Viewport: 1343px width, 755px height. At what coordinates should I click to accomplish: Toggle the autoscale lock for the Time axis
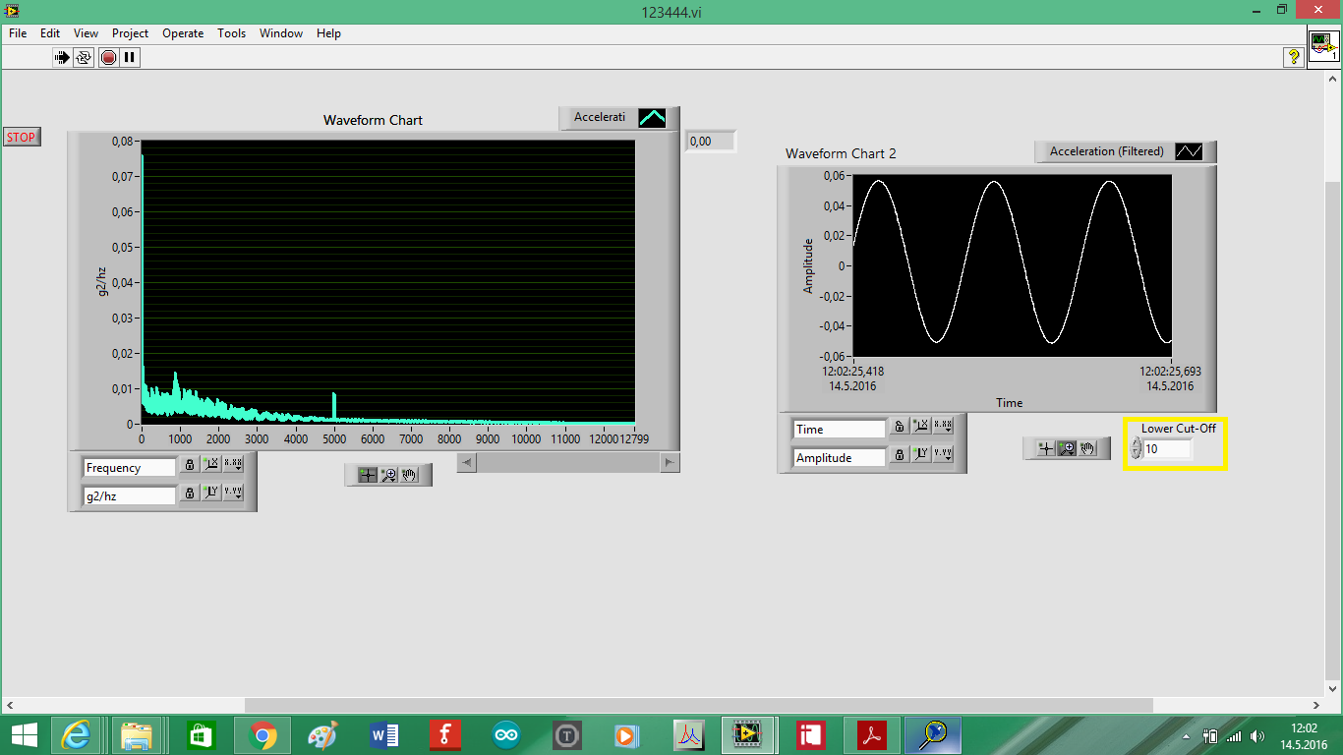[899, 426]
